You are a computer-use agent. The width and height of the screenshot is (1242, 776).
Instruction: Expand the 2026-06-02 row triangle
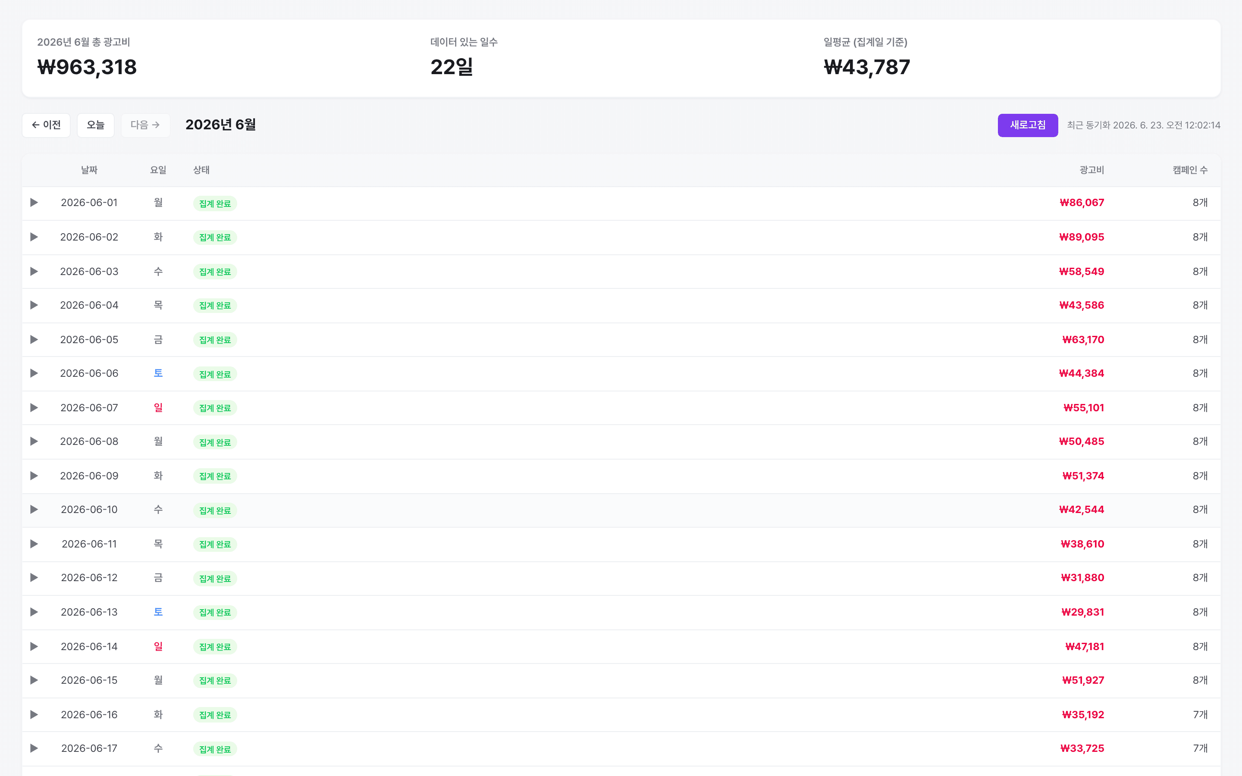(x=34, y=237)
